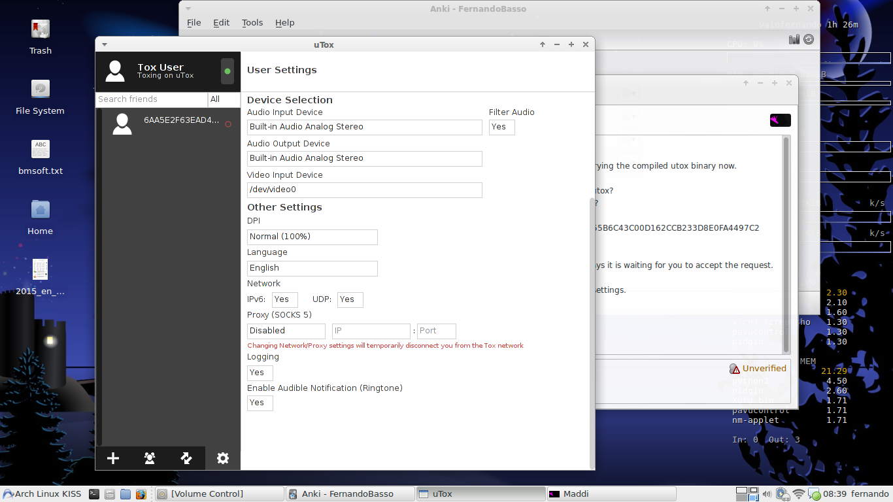Launch Firefox from the panel
This screenshot has width=893, height=502.
[x=141, y=494]
